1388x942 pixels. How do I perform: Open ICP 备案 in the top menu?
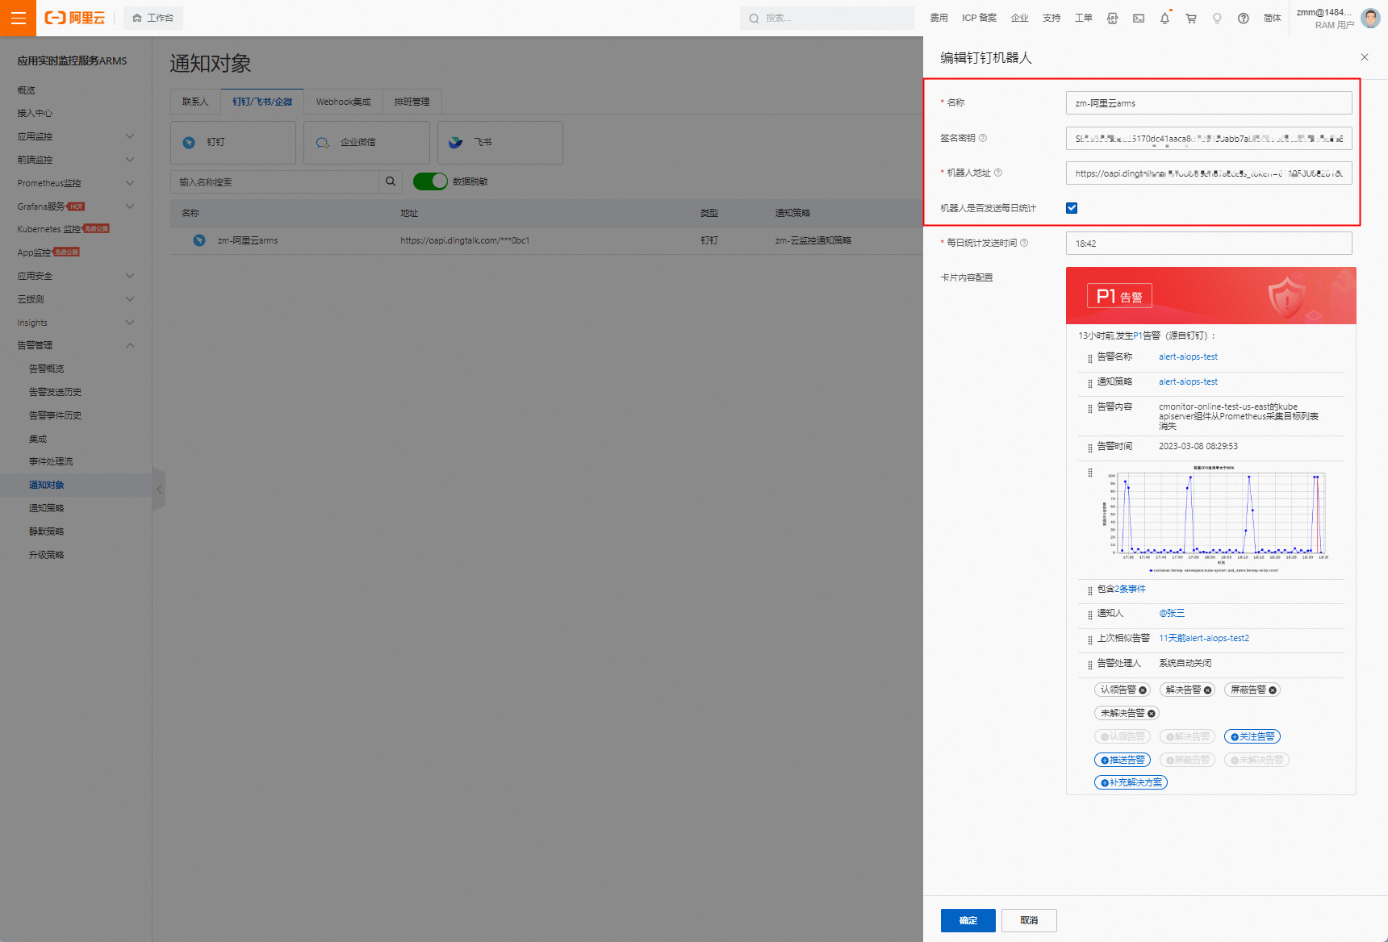pos(979,18)
